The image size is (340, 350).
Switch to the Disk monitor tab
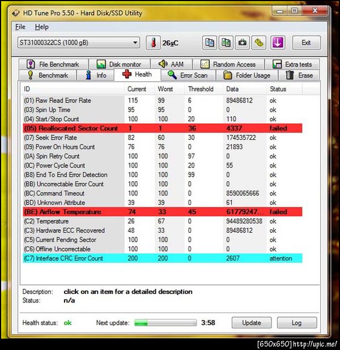click(120, 65)
